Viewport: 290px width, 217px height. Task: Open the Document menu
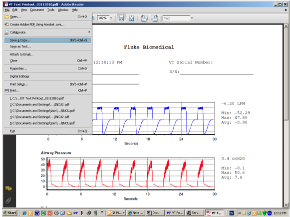point(37,10)
